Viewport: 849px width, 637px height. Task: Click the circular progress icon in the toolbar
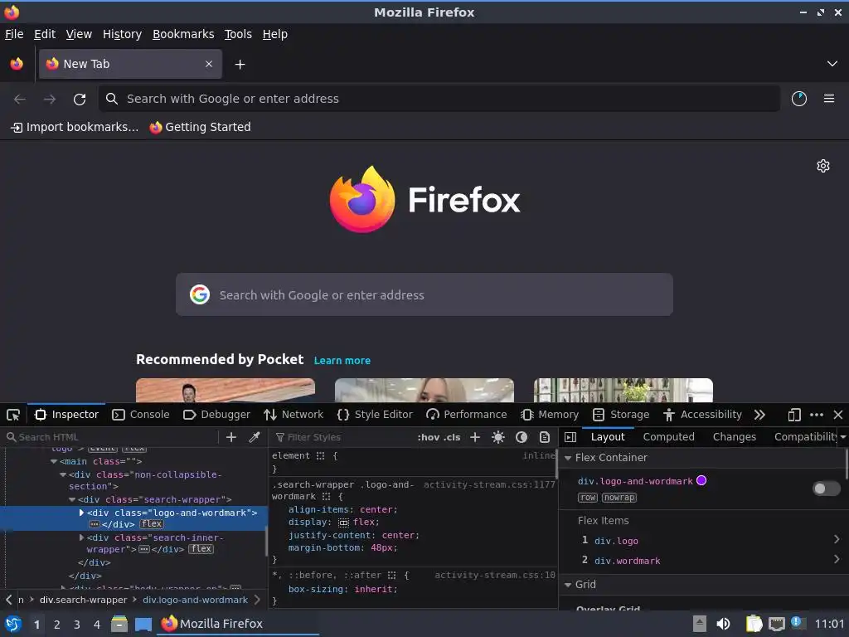(798, 100)
